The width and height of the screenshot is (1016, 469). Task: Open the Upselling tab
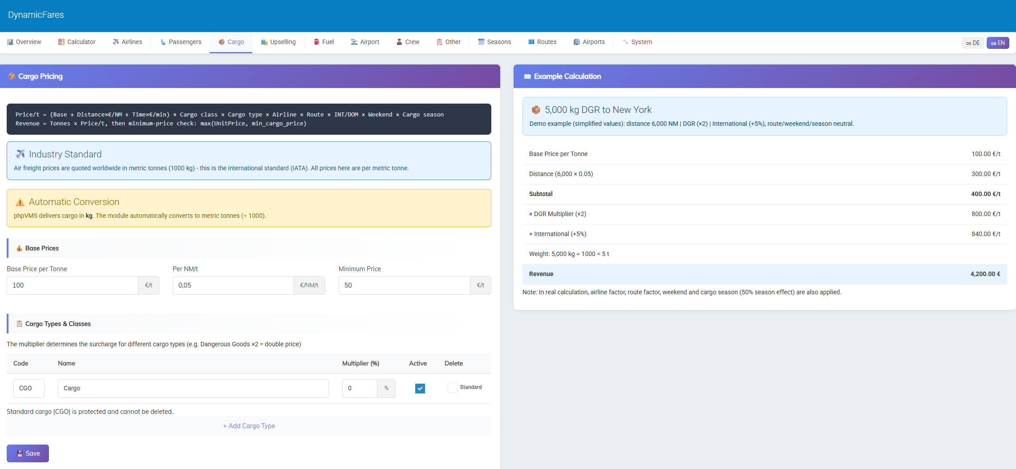pyautogui.click(x=278, y=42)
